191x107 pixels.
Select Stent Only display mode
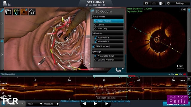(x=109, y=29)
